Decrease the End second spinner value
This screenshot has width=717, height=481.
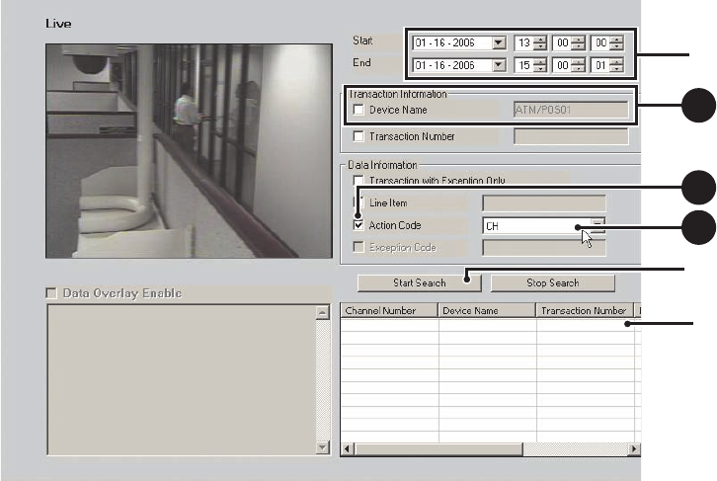[x=617, y=68]
